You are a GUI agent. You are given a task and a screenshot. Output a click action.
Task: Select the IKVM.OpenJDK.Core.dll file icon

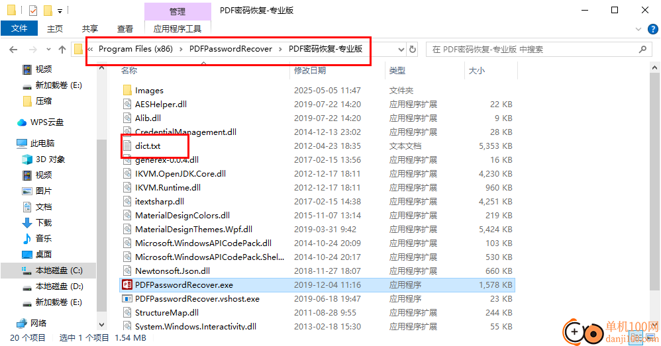pyautogui.click(x=127, y=173)
